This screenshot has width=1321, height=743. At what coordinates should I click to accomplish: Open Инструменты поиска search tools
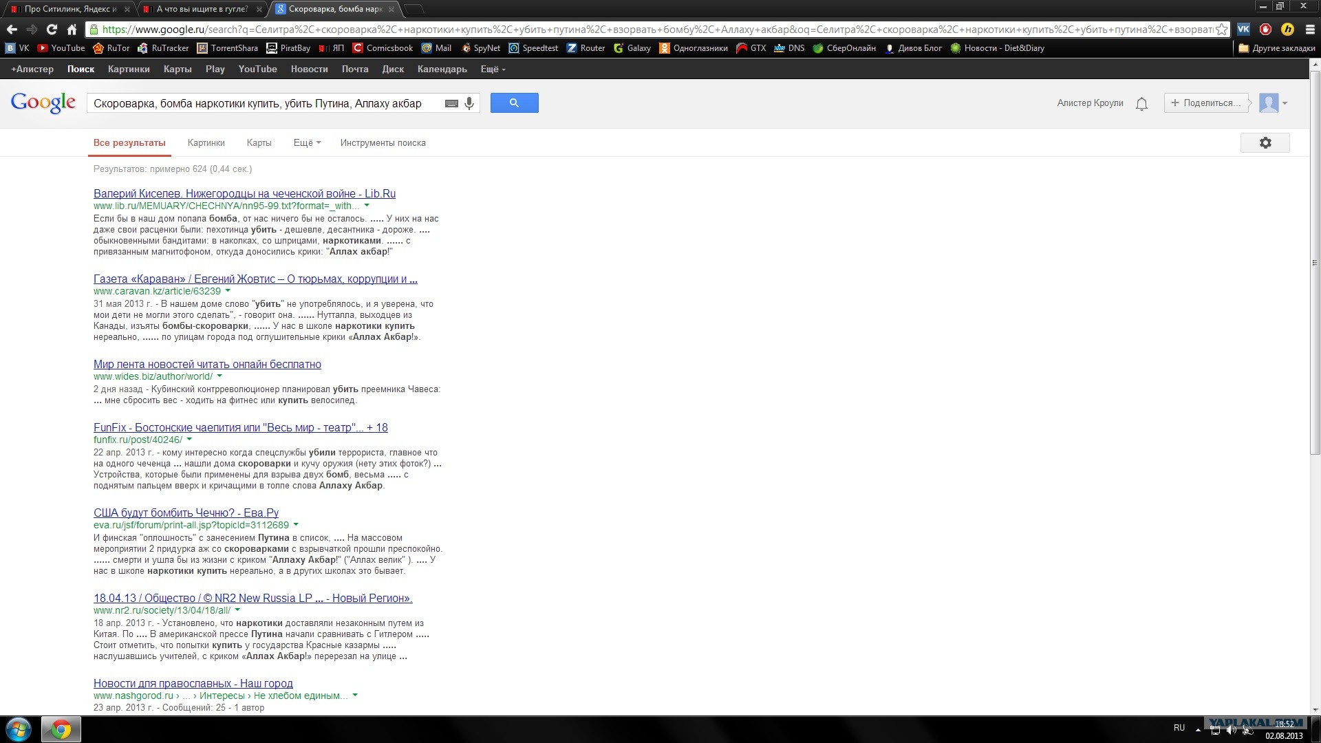pyautogui.click(x=383, y=143)
